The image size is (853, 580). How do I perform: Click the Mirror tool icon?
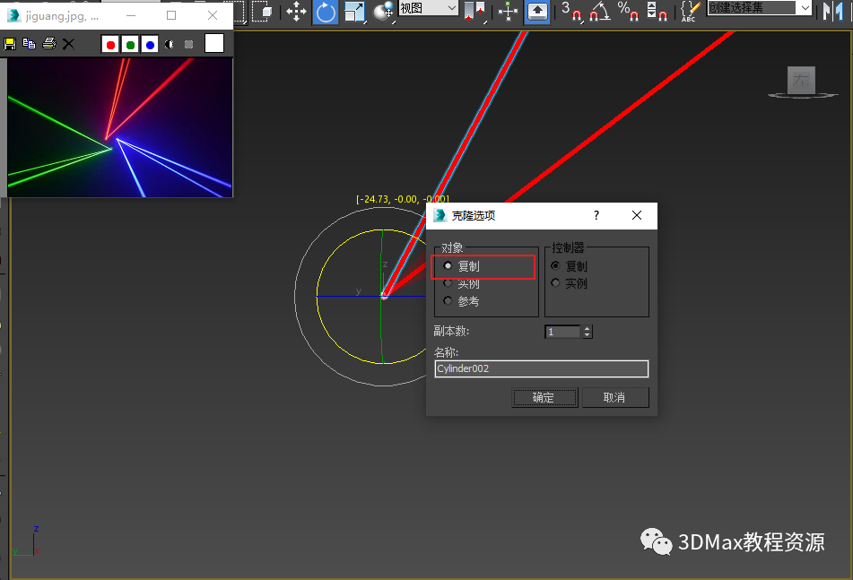pyautogui.click(x=832, y=12)
